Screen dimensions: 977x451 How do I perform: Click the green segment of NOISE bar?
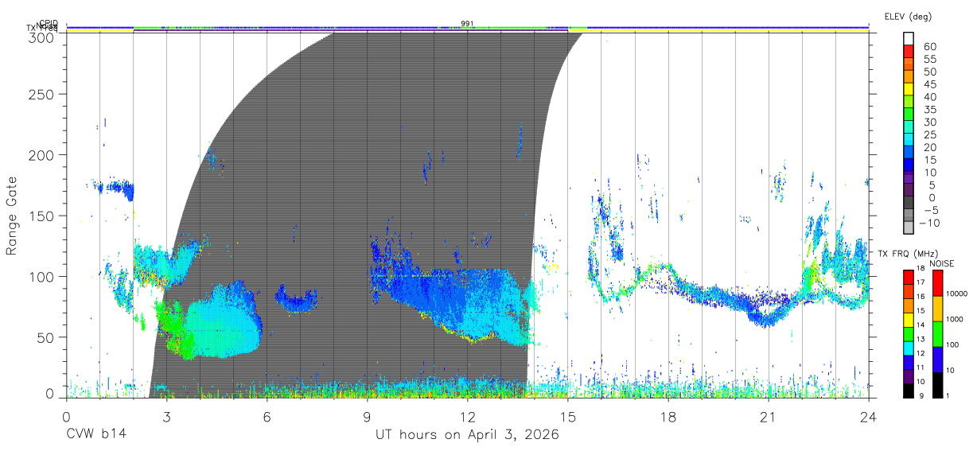[938, 334]
